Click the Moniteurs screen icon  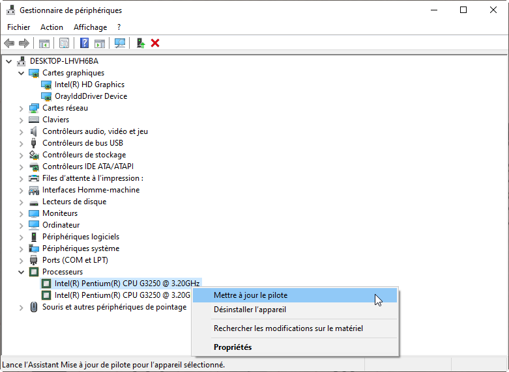point(34,213)
